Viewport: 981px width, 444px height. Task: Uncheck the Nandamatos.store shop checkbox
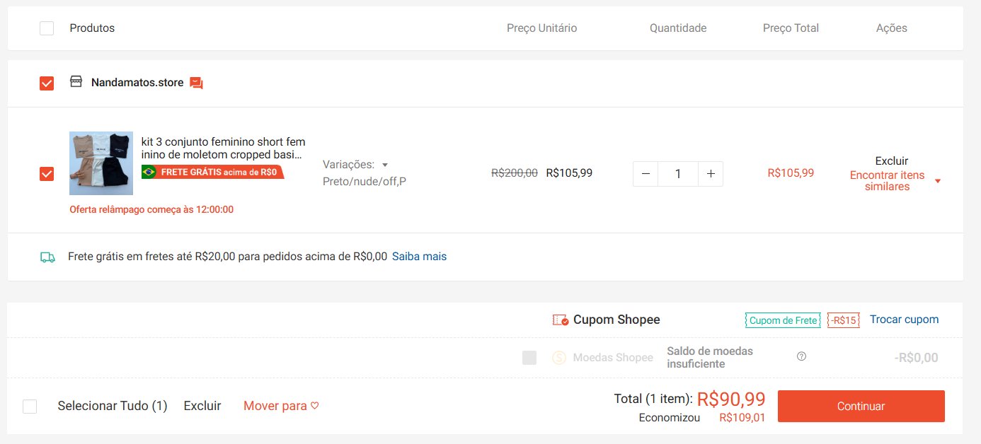[x=47, y=83]
